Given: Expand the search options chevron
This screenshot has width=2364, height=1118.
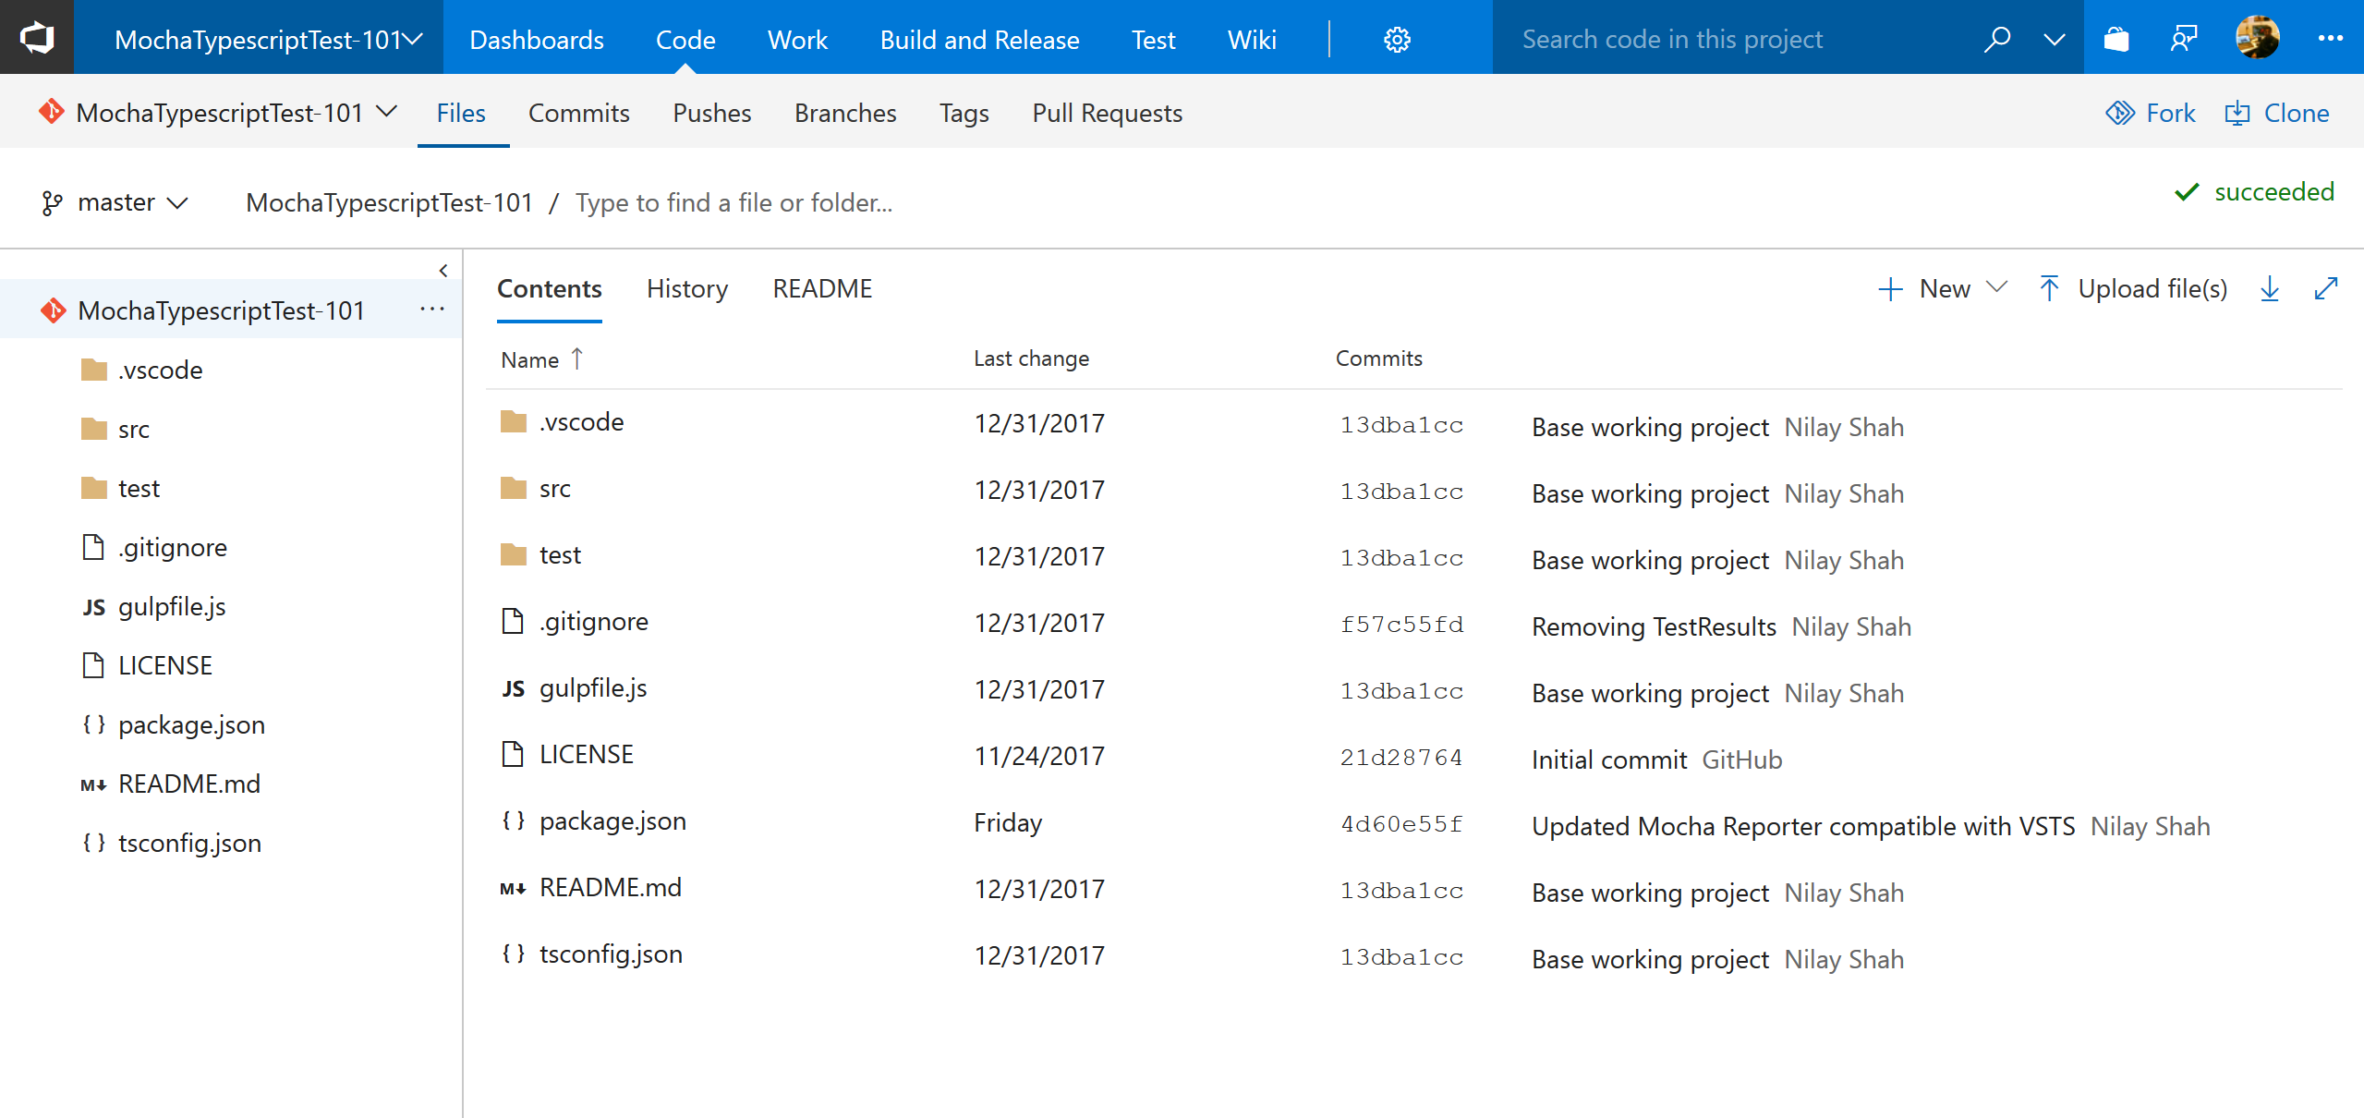Looking at the screenshot, I should pyautogui.click(x=2055, y=39).
